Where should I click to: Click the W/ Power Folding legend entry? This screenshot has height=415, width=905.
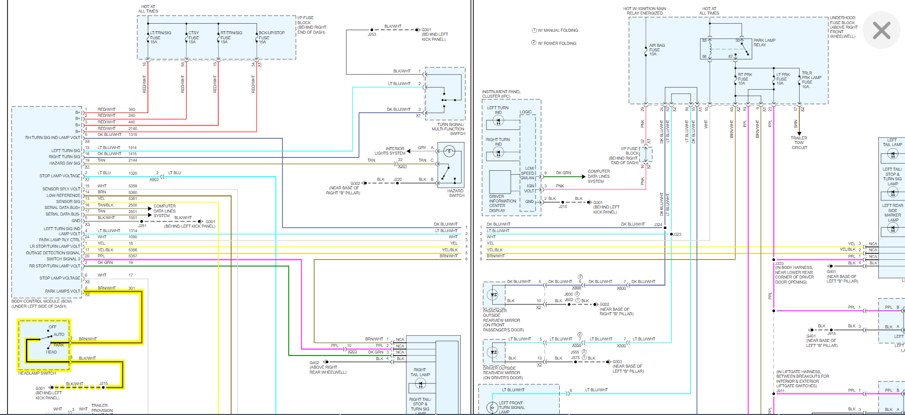[x=554, y=43]
